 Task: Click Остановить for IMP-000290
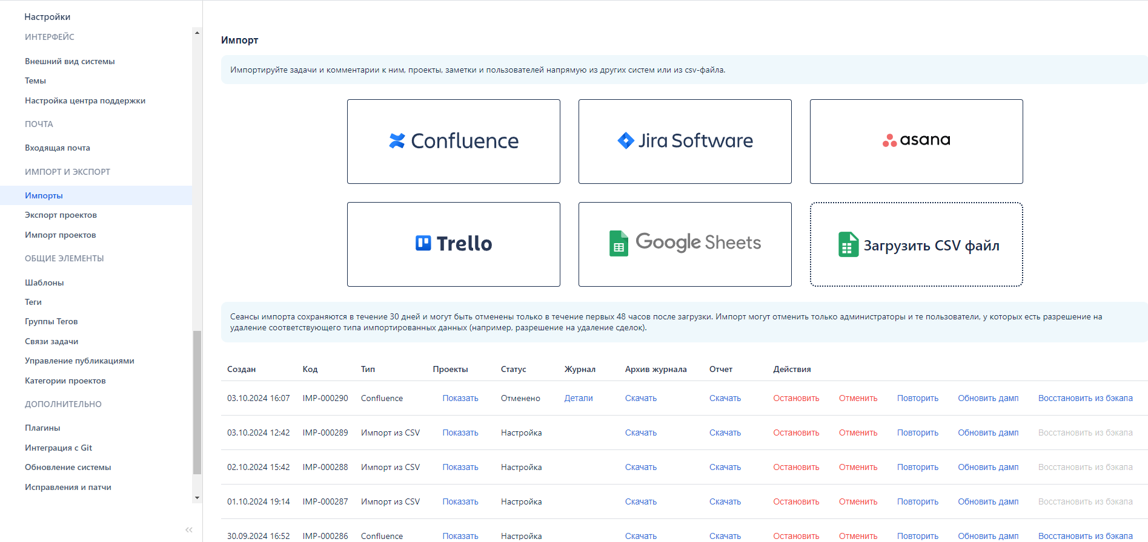pos(796,398)
